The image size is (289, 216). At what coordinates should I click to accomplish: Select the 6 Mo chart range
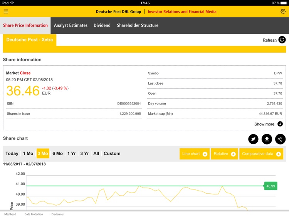click(57, 153)
